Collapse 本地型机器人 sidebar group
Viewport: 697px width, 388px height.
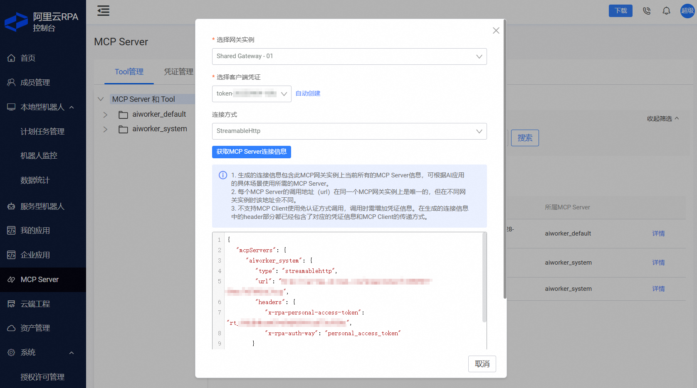pos(43,107)
